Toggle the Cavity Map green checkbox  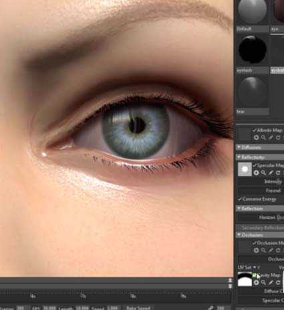point(255,275)
